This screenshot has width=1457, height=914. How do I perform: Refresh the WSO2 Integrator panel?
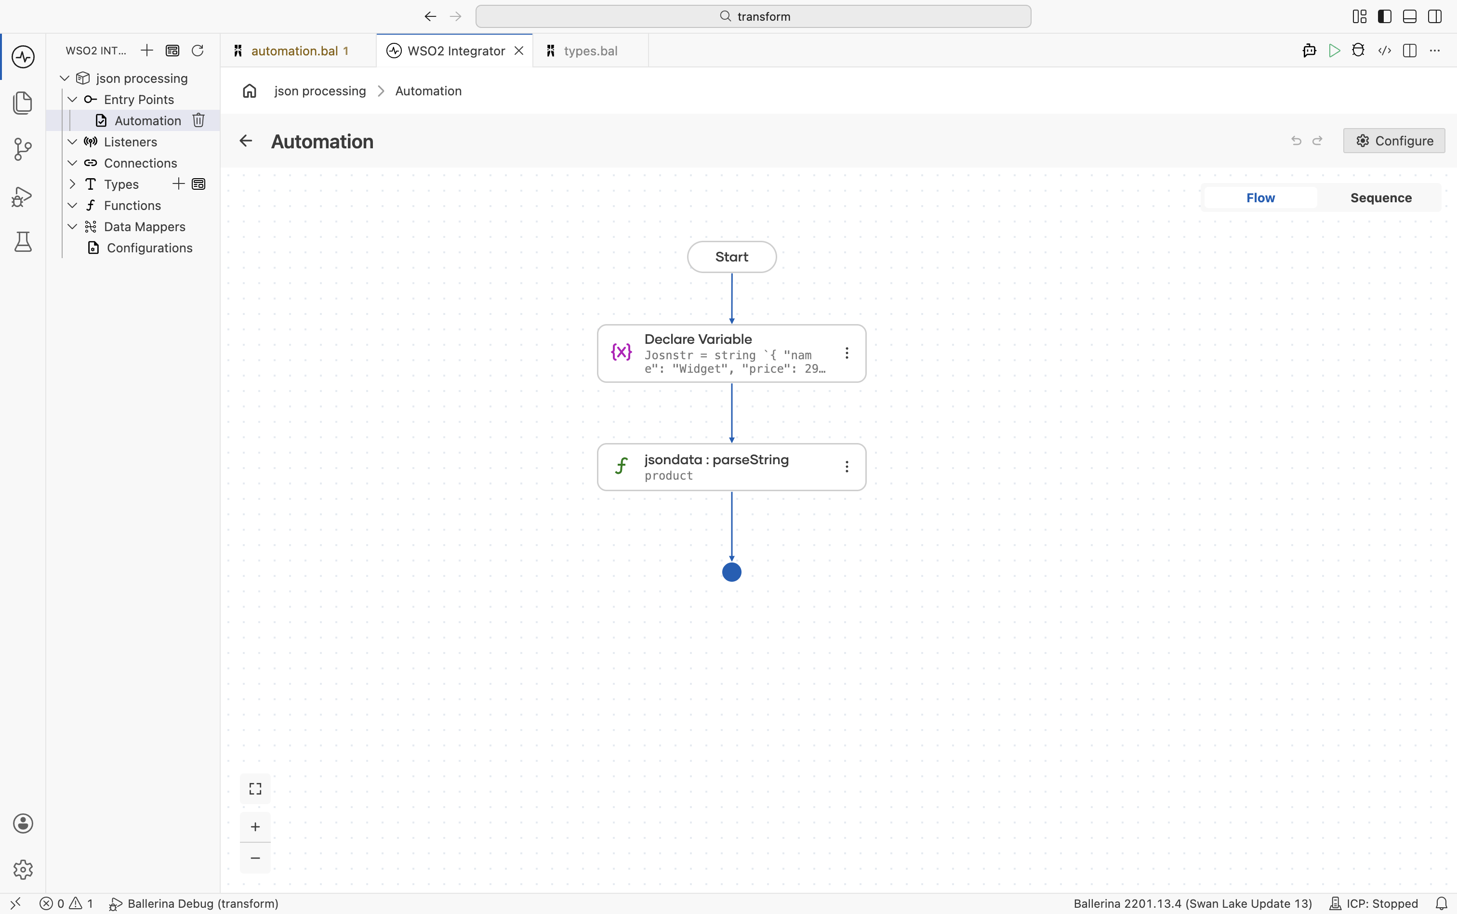tap(198, 50)
